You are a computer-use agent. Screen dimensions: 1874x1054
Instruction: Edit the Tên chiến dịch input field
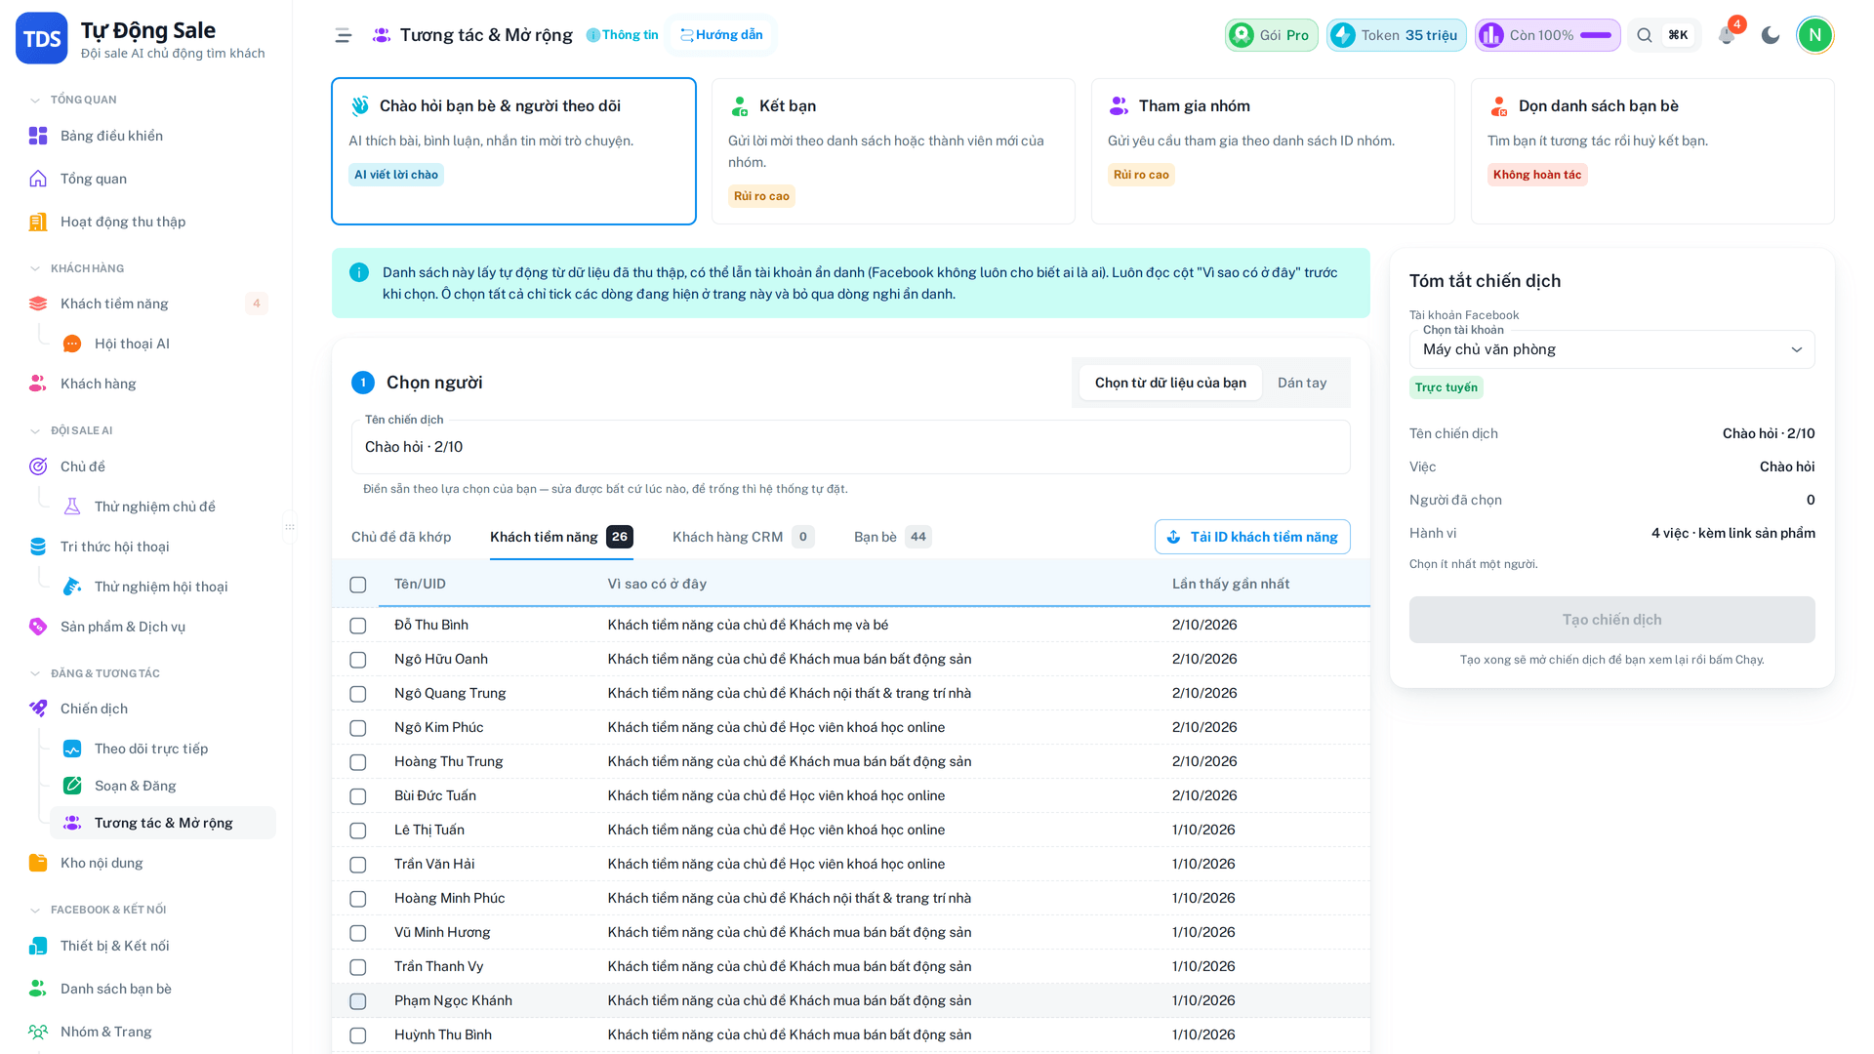[x=850, y=447]
